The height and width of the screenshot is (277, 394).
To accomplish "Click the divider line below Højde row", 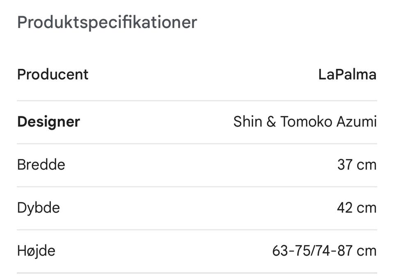I will [x=197, y=272].
